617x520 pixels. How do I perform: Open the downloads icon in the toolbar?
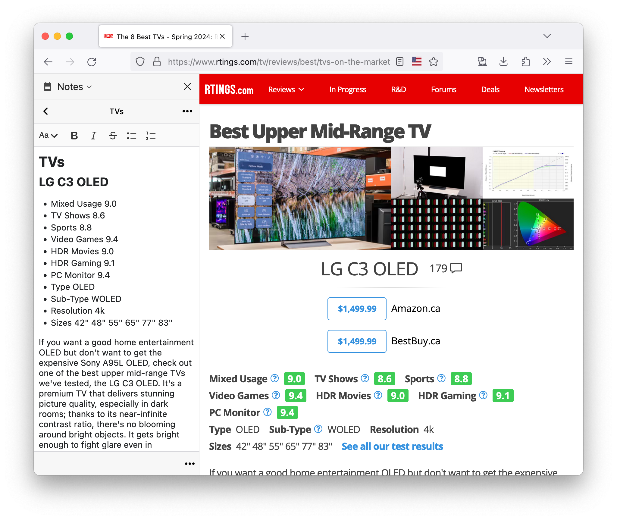(x=503, y=61)
